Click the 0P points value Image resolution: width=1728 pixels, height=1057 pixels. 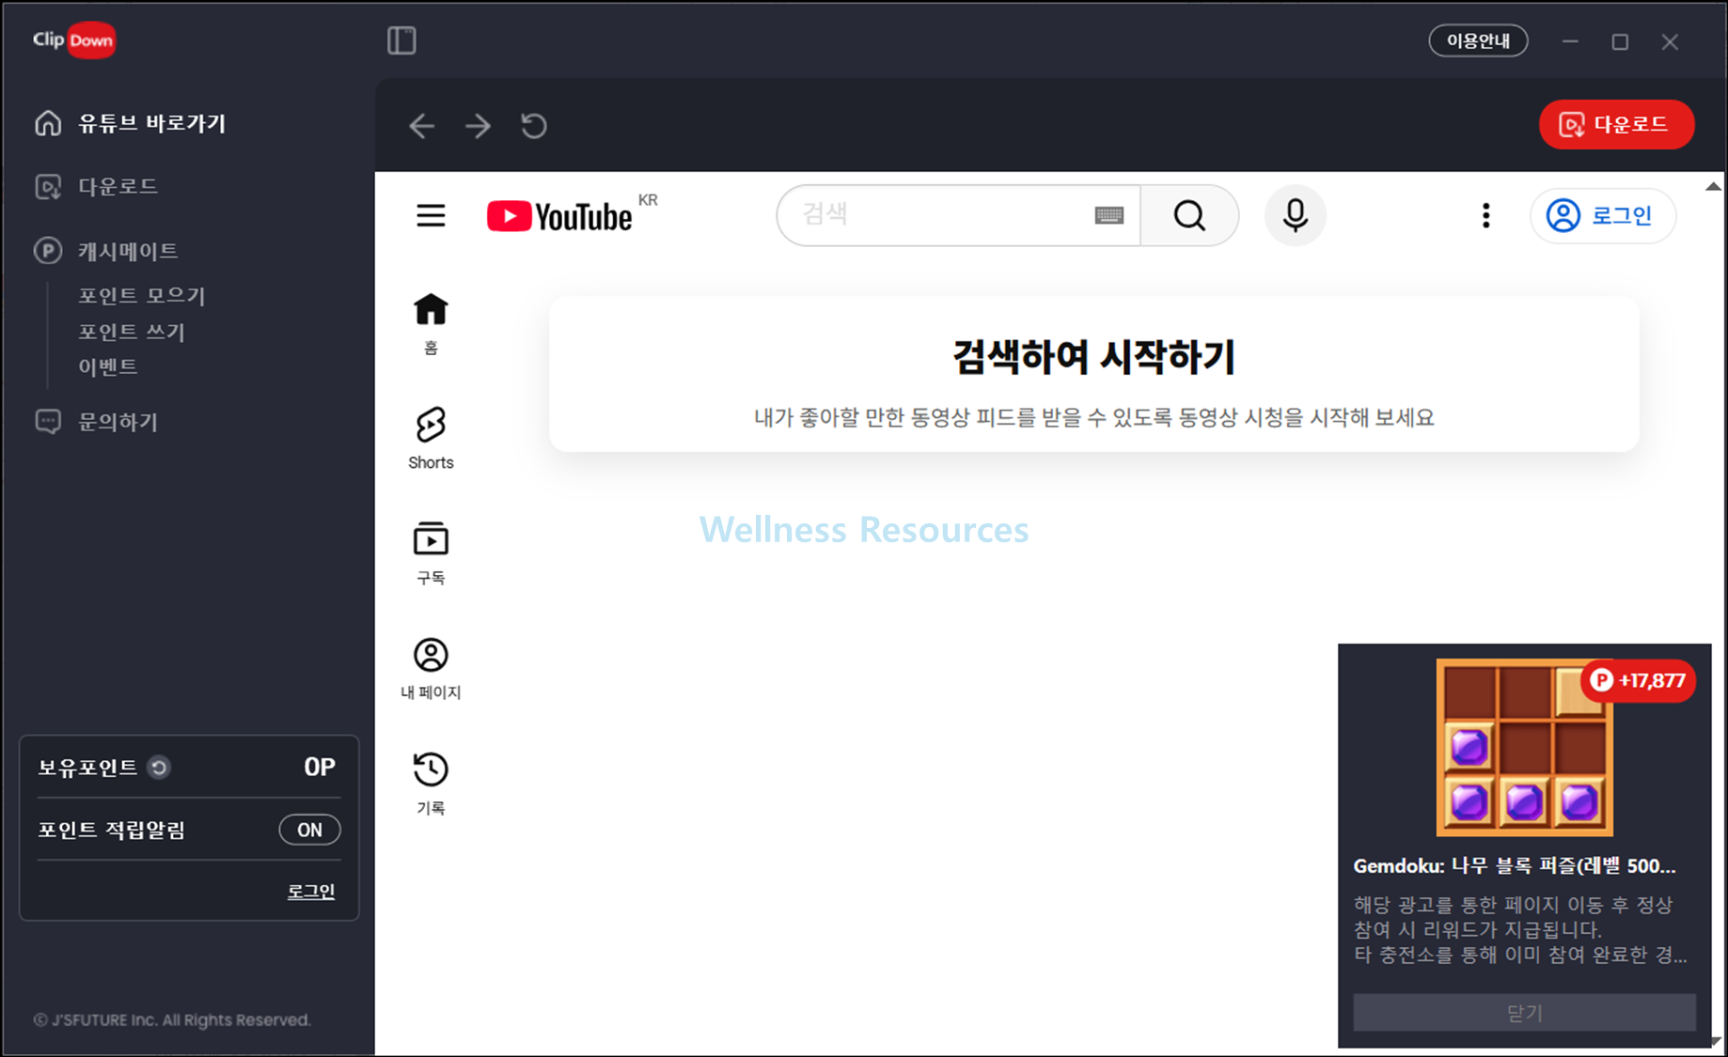[320, 768]
